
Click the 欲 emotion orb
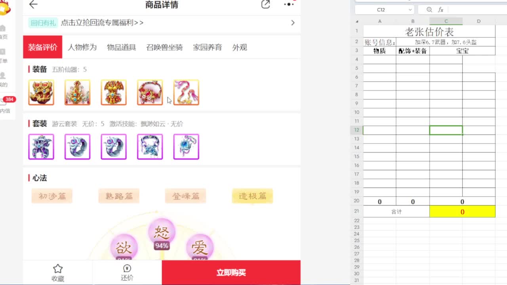[124, 247]
